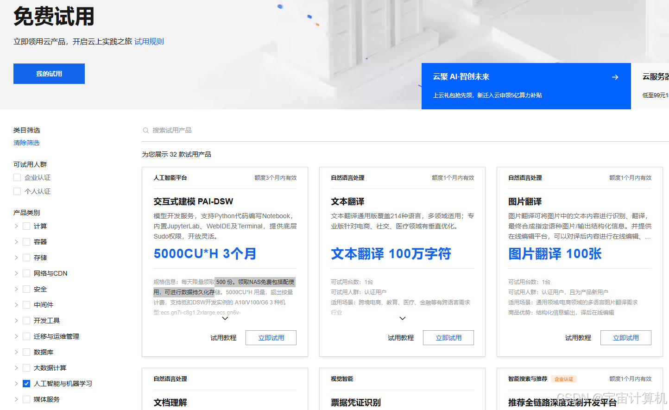669x410 pixels.
Task: Click the arrow icon on 云聚 AI-智创未来 banner
Action: tap(615, 77)
